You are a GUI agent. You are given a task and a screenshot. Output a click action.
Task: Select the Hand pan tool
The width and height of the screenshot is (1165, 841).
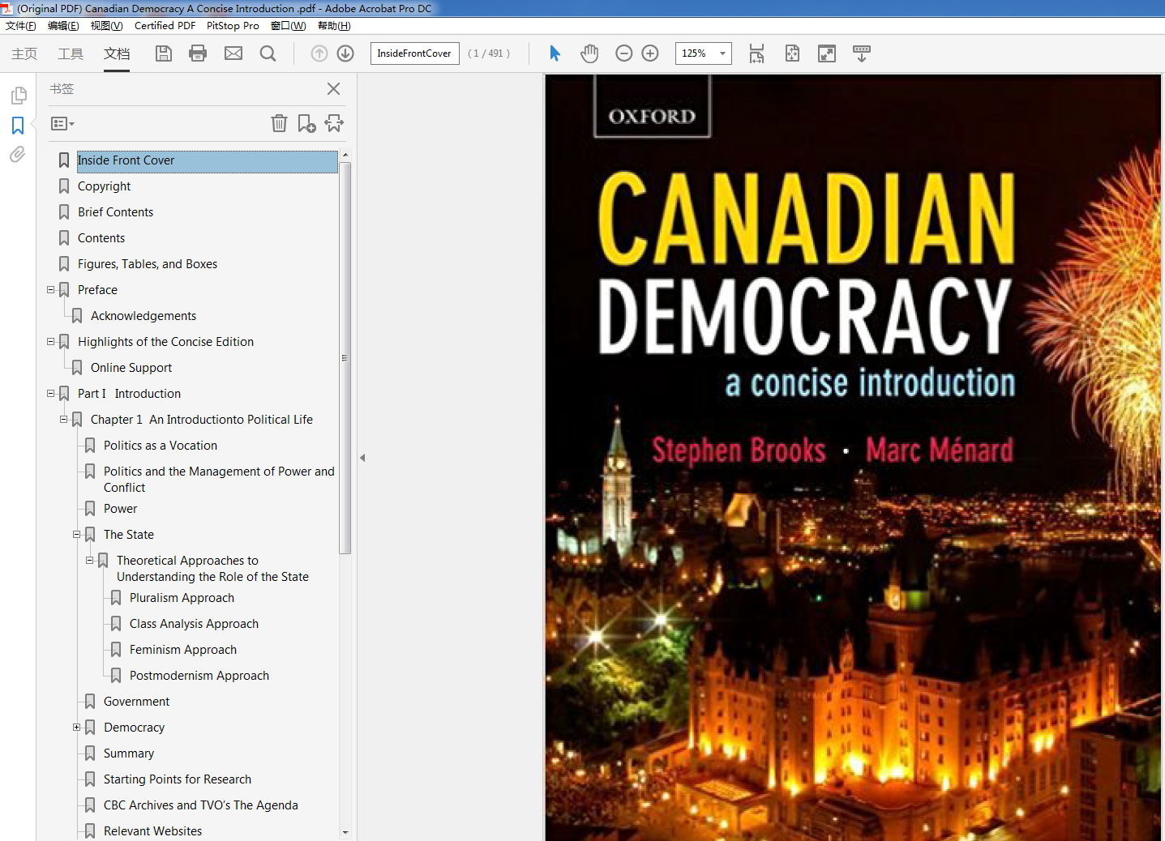pyautogui.click(x=589, y=53)
